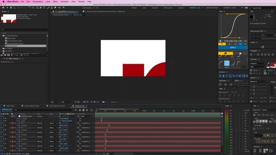Click first Buttcapper icon

[x=220, y=84]
